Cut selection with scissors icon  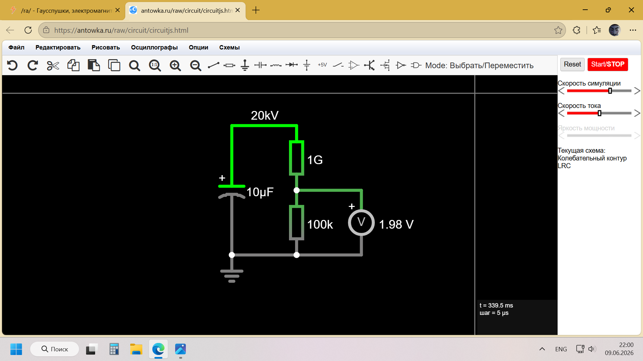tap(53, 66)
